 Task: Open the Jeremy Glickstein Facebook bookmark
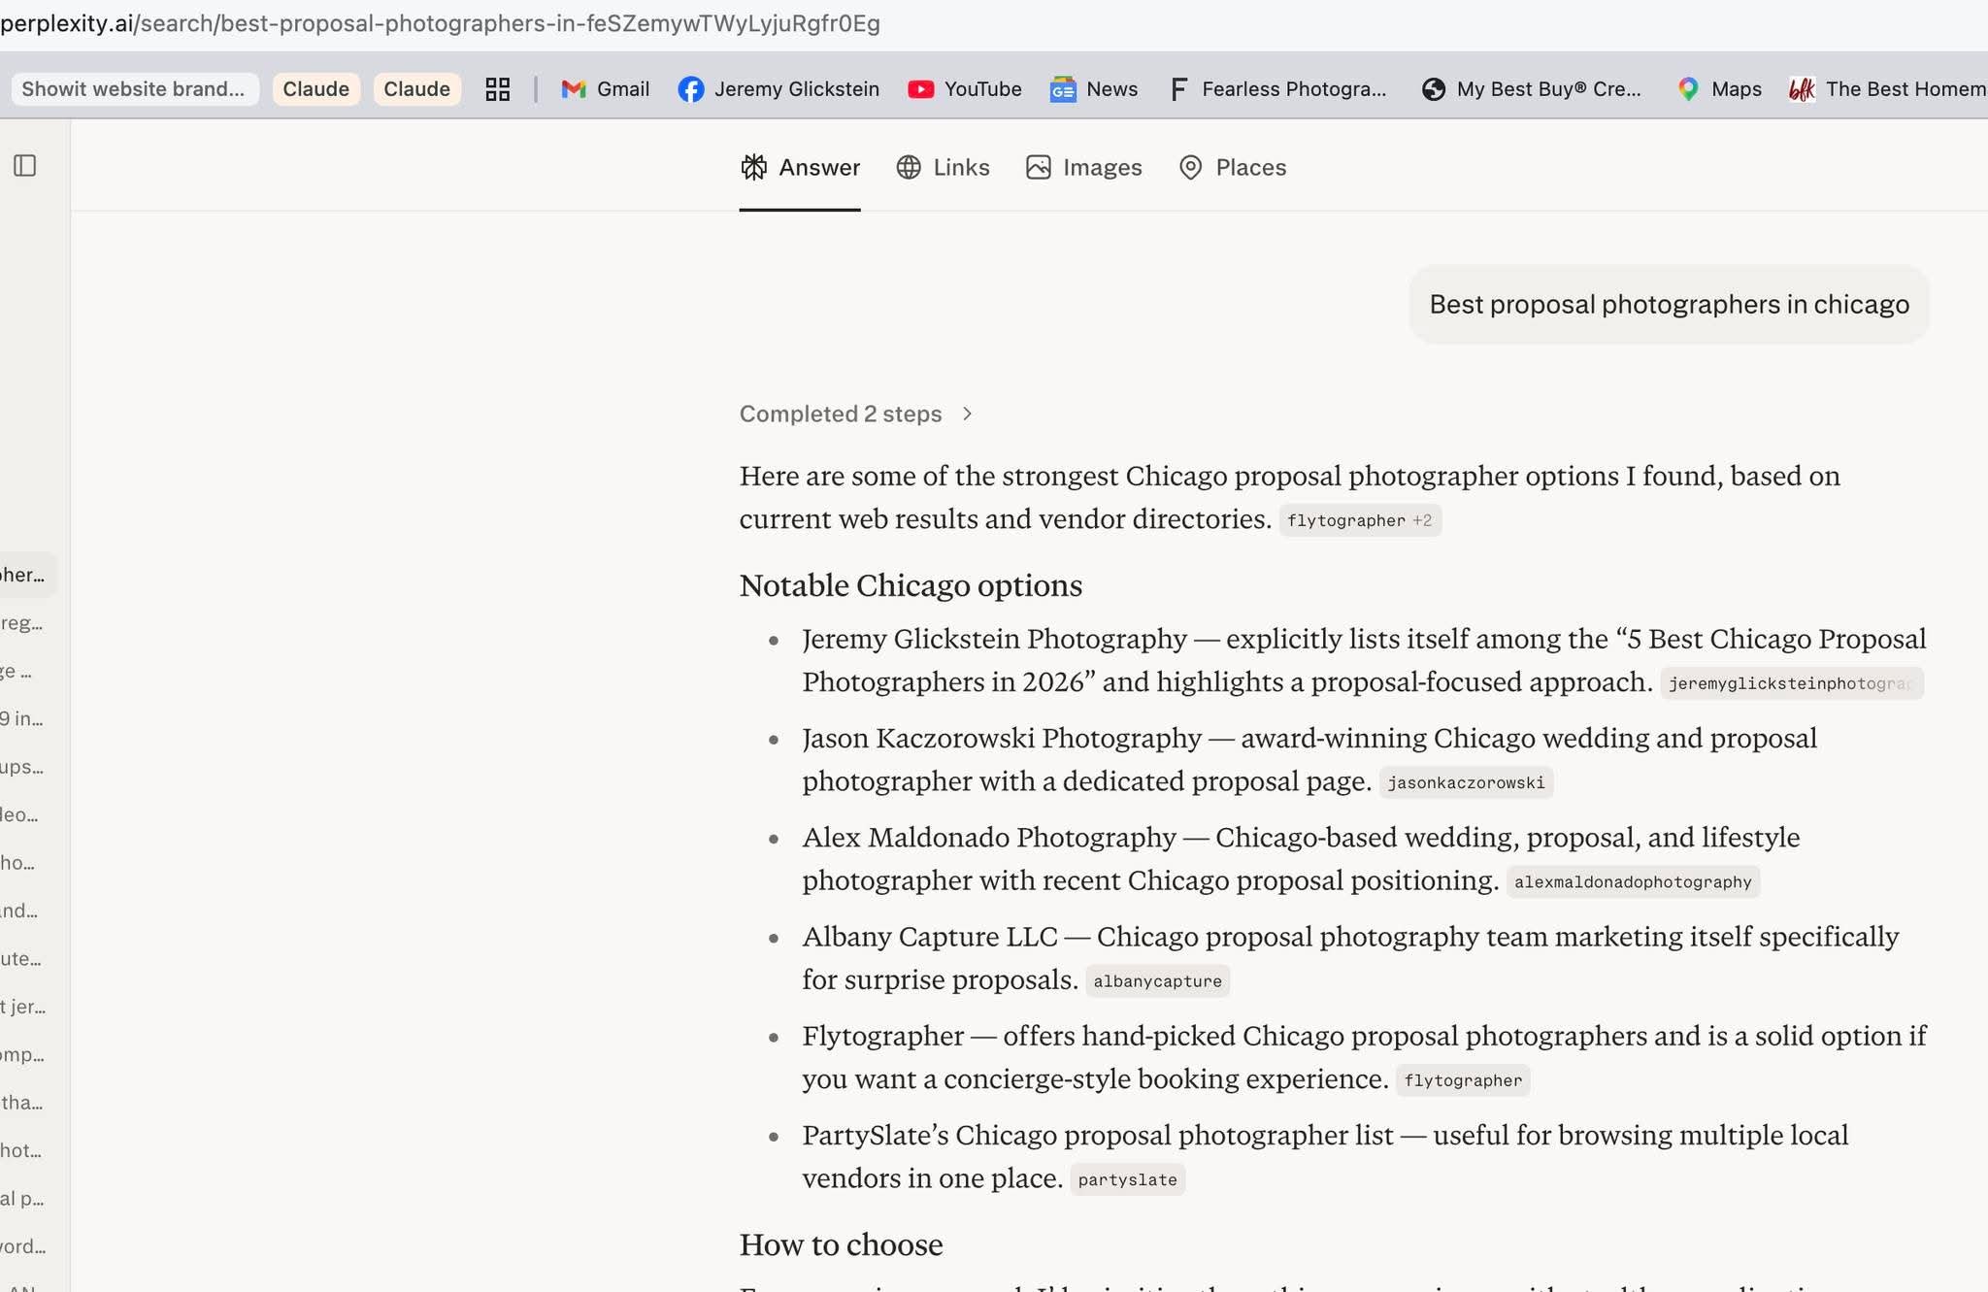pos(778,88)
